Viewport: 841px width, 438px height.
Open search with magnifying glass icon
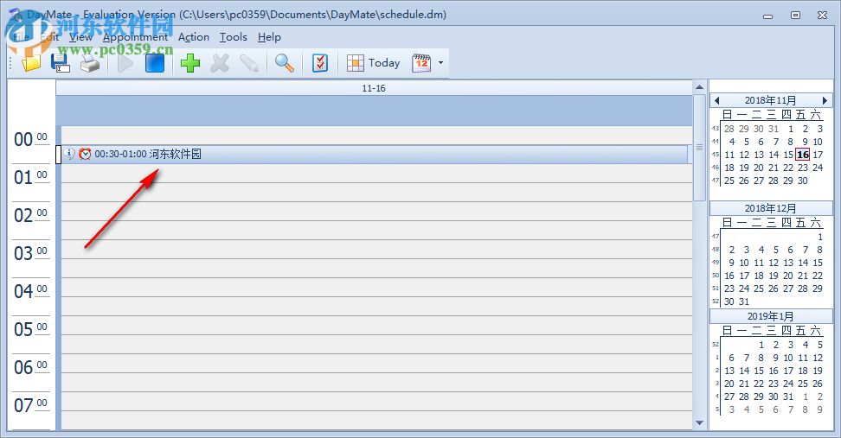[x=285, y=63]
